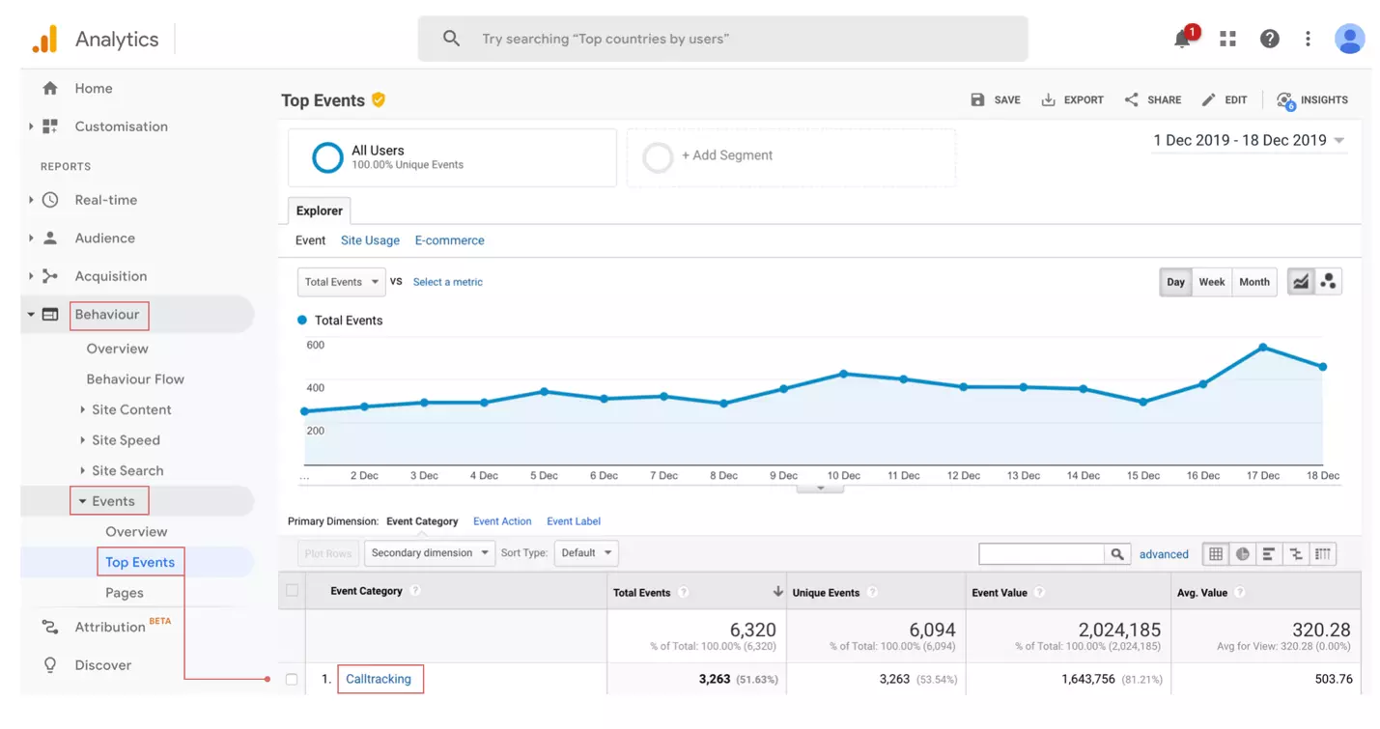Open the notifications bell icon
This screenshot has width=1380, height=729.
tap(1182, 39)
